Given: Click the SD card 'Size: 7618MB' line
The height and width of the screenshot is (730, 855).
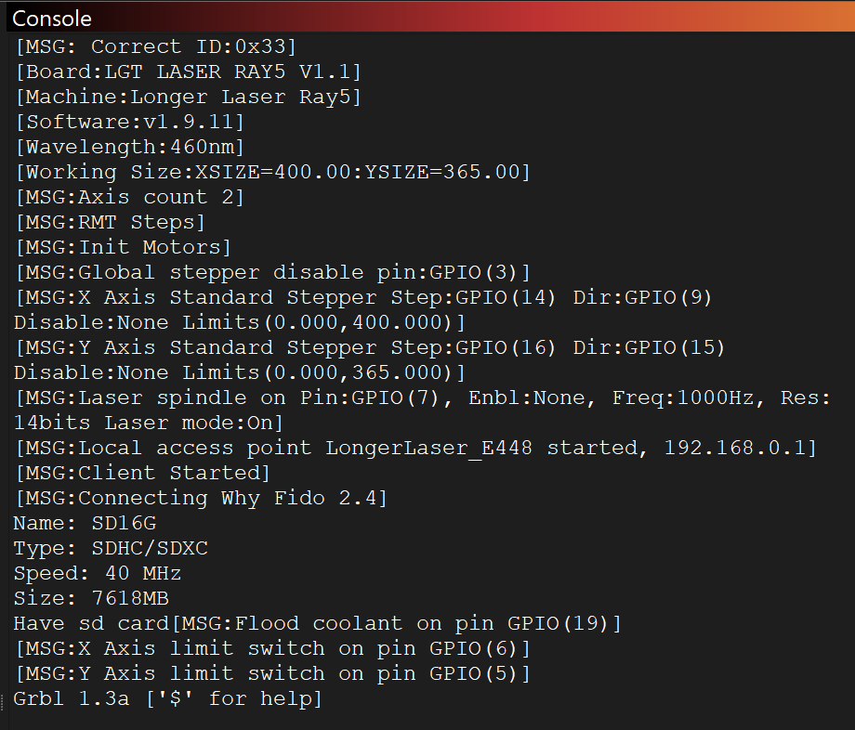Looking at the screenshot, I should [91, 598].
